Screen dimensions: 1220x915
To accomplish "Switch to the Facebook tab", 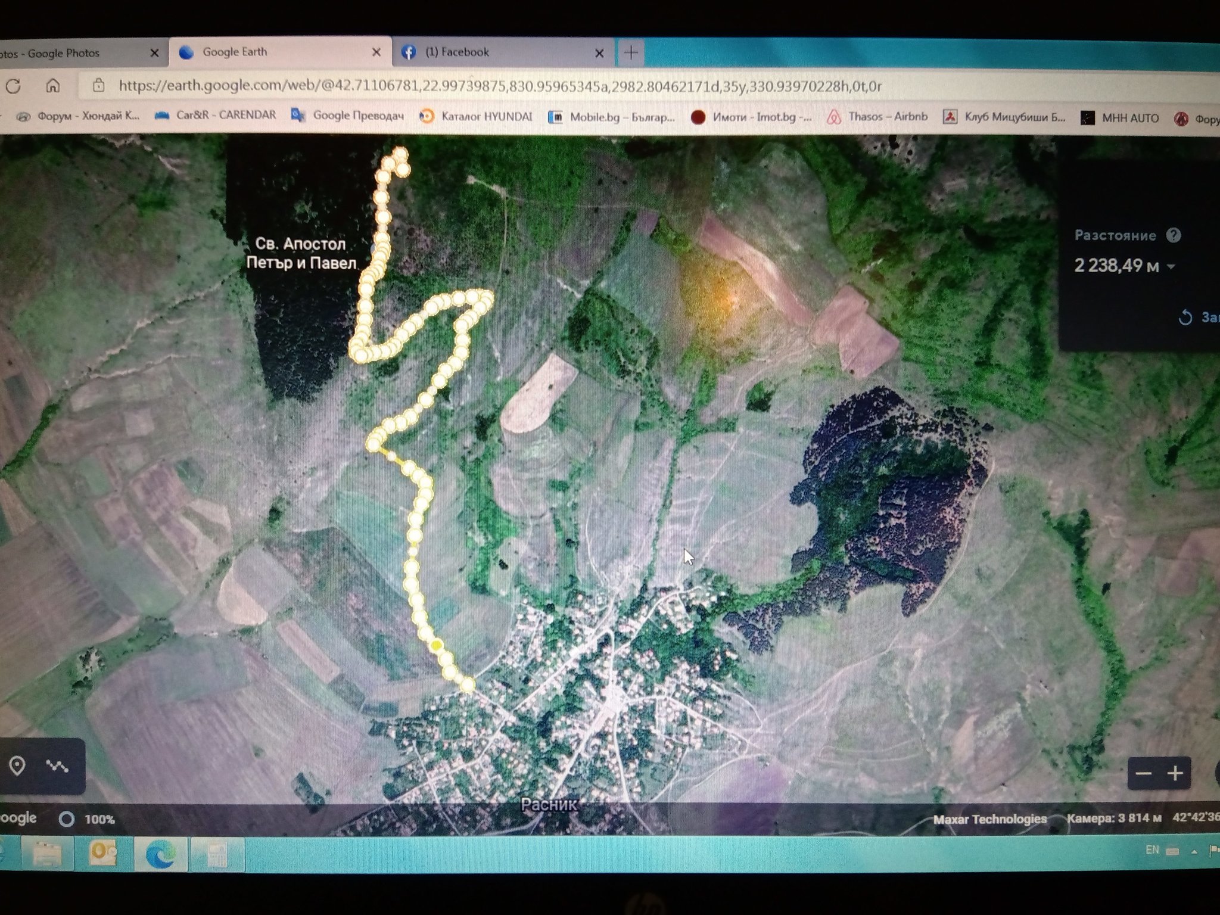I will point(457,52).
